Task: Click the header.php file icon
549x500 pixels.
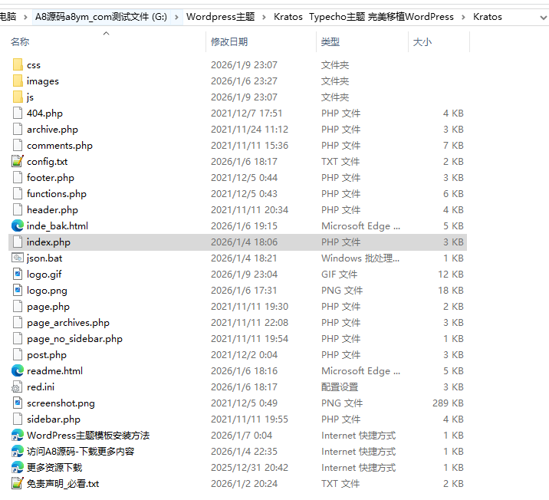Action: click(x=18, y=209)
